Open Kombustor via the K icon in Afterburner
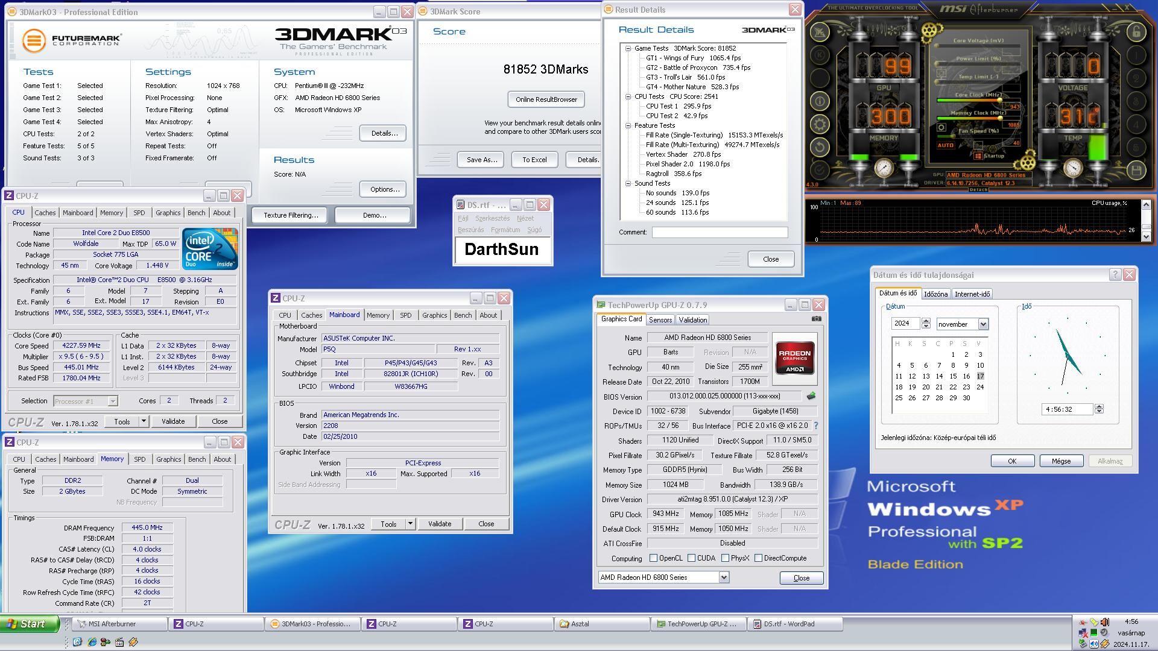Screen dimensions: 1158x651 coord(819,55)
